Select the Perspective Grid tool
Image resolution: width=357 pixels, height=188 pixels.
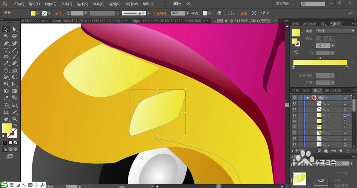tap(14, 84)
